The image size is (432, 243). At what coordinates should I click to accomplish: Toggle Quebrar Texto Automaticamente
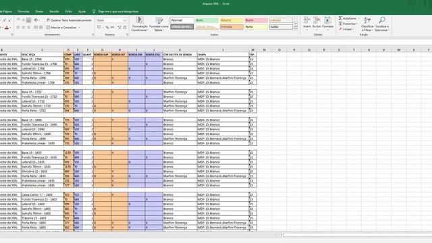coord(69,20)
